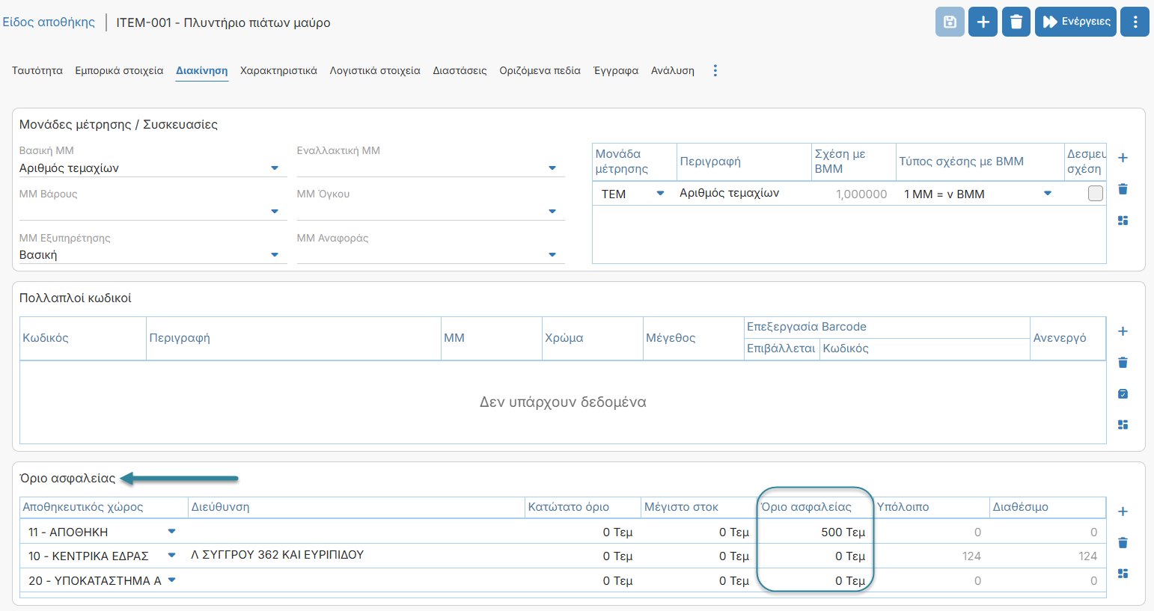Open the Λογιστικά στοιχεία tab

(375, 70)
